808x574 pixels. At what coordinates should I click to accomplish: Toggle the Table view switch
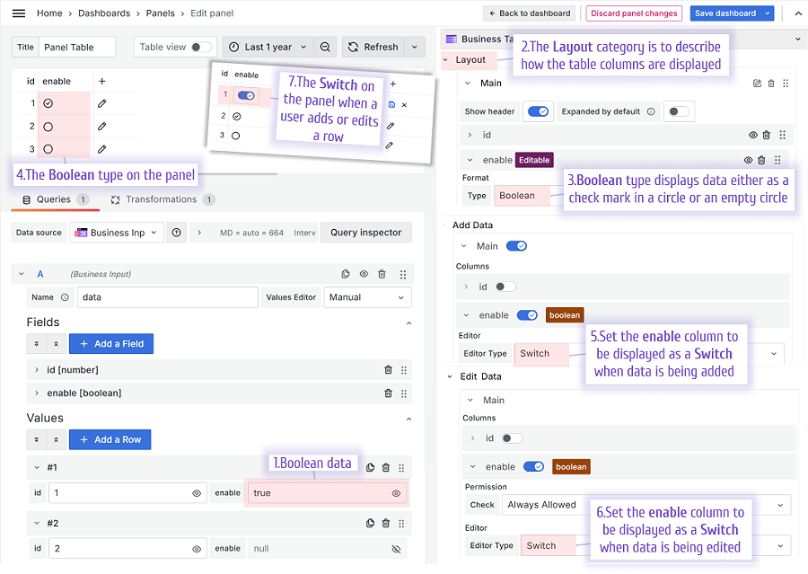point(201,47)
